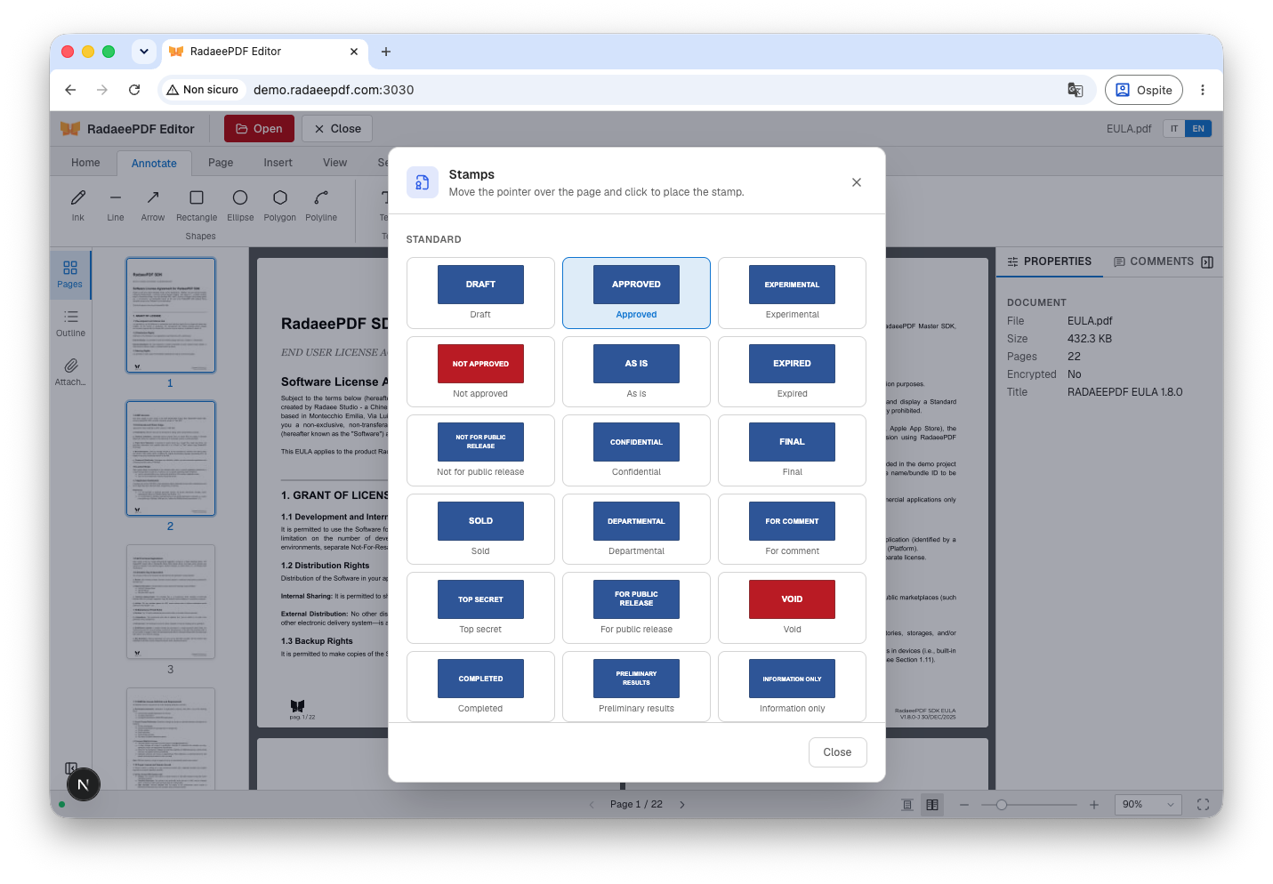Select the Not for public release stamp

(480, 450)
